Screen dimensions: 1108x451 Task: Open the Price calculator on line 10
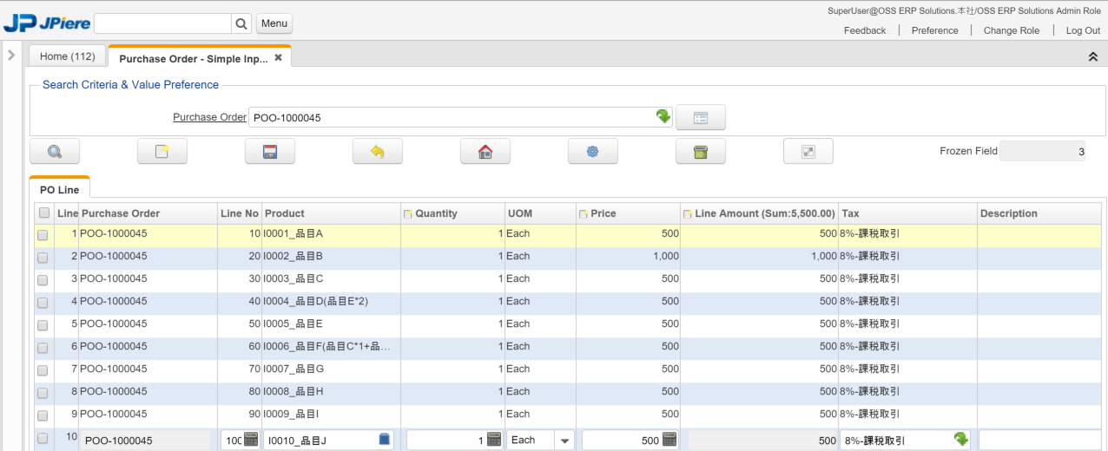pos(669,440)
